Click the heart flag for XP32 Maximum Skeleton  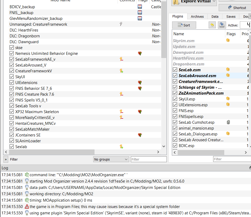click(x=140, y=112)
